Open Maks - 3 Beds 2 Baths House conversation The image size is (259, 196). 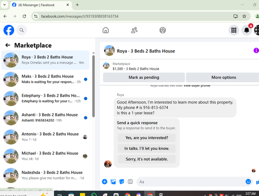click(x=45, y=79)
